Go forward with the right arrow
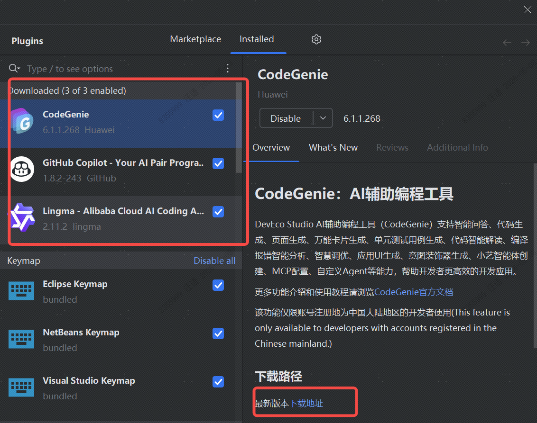 point(525,43)
